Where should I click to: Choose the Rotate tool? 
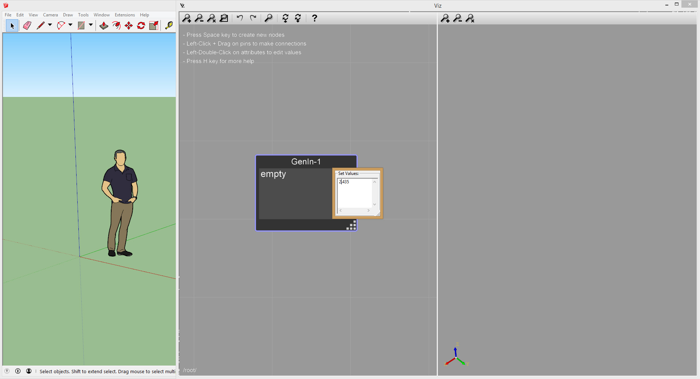click(x=141, y=26)
